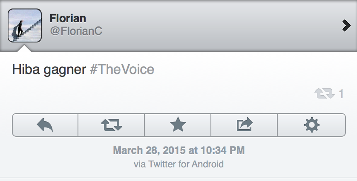Retweet the tweet using the toolbar button
Viewport: 357px width, 181px height.
112,124
